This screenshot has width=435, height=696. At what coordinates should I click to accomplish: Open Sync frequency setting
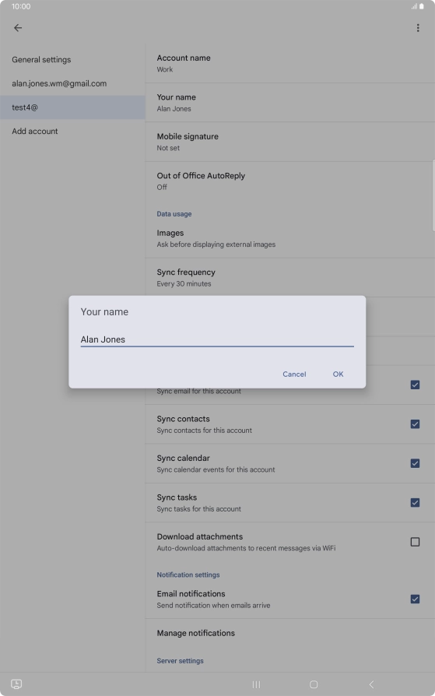click(289, 277)
